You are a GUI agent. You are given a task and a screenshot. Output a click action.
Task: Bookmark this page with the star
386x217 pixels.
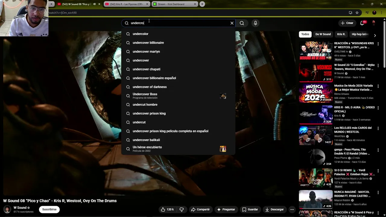pyautogui.click(x=357, y=13)
